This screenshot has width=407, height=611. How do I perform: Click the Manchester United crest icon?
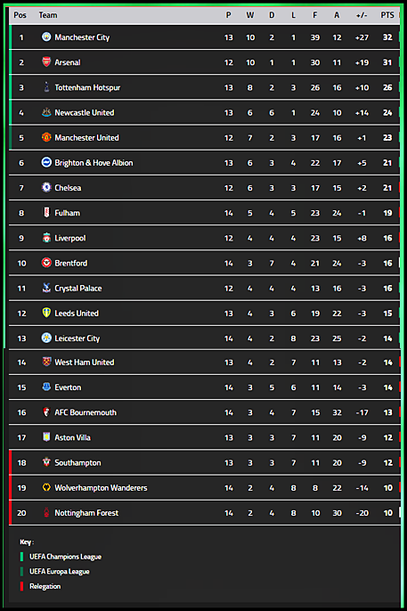coord(46,137)
